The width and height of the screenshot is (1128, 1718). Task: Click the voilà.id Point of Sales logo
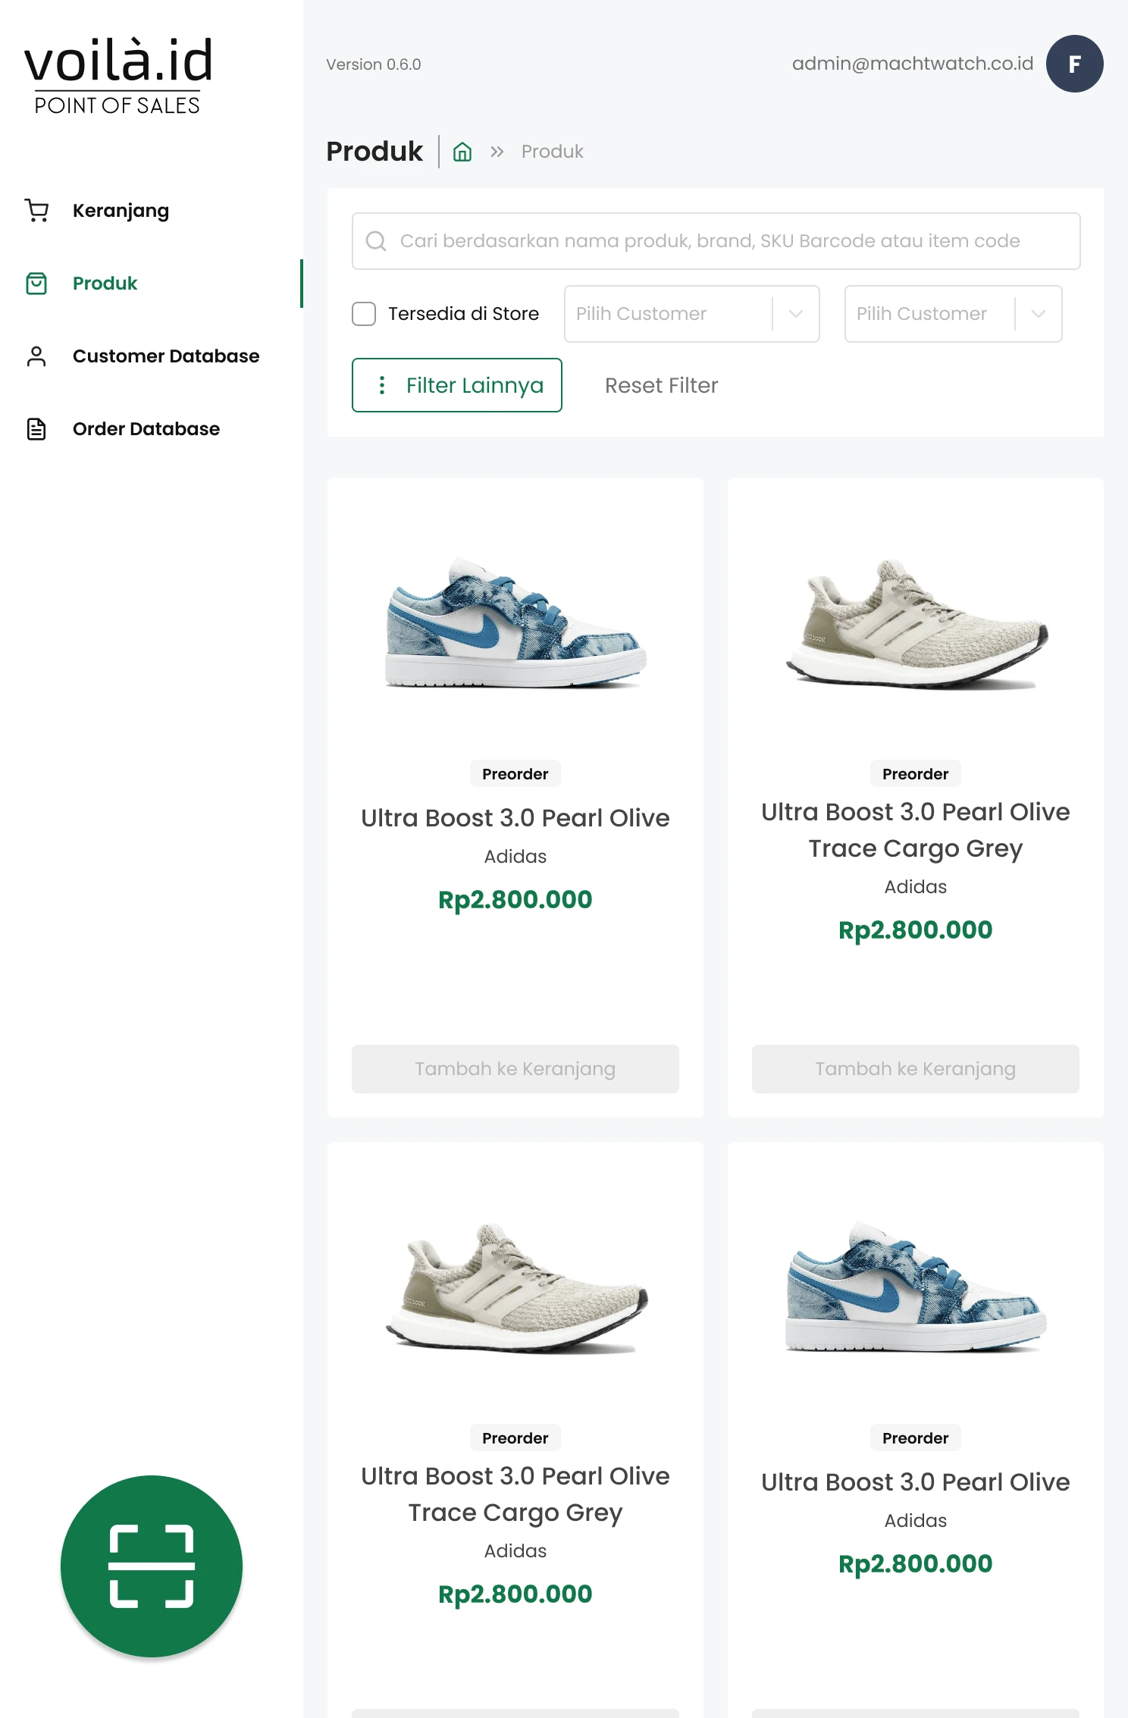point(118,76)
